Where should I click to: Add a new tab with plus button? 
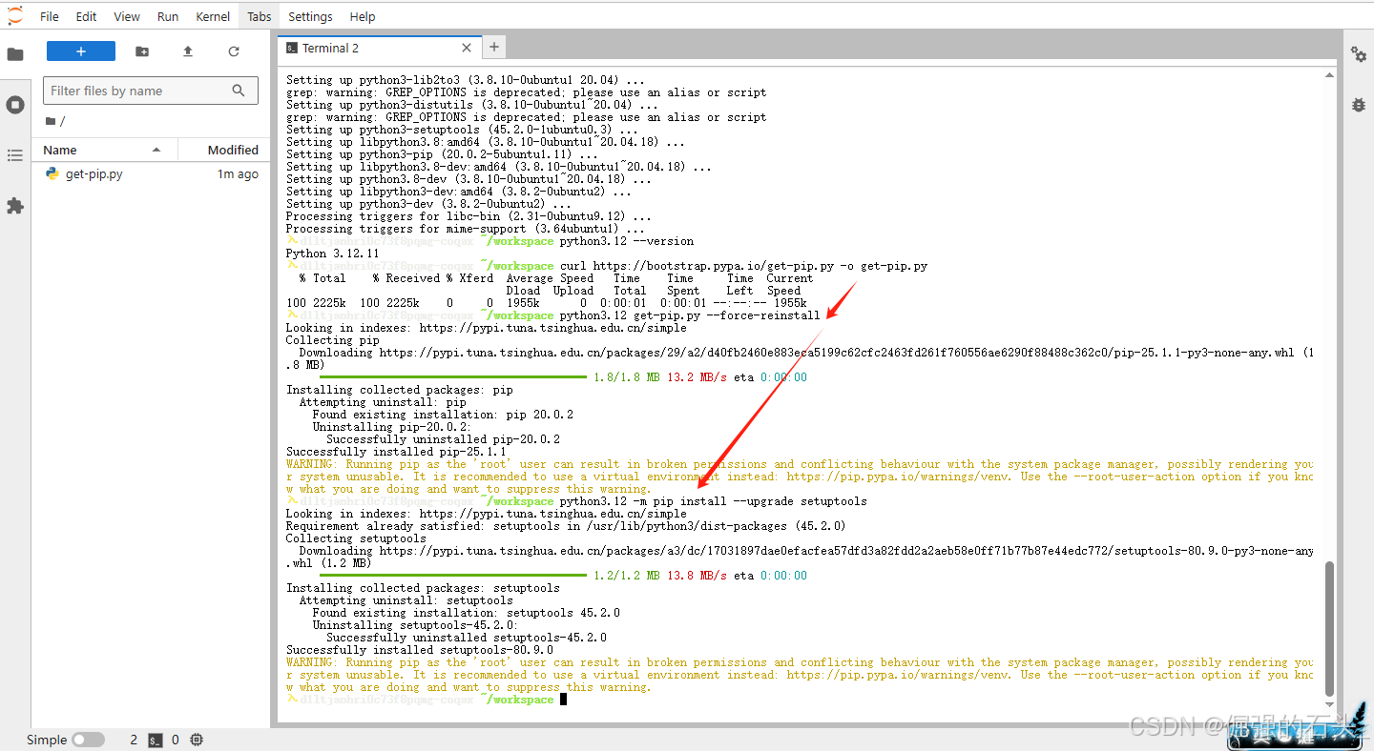point(494,47)
